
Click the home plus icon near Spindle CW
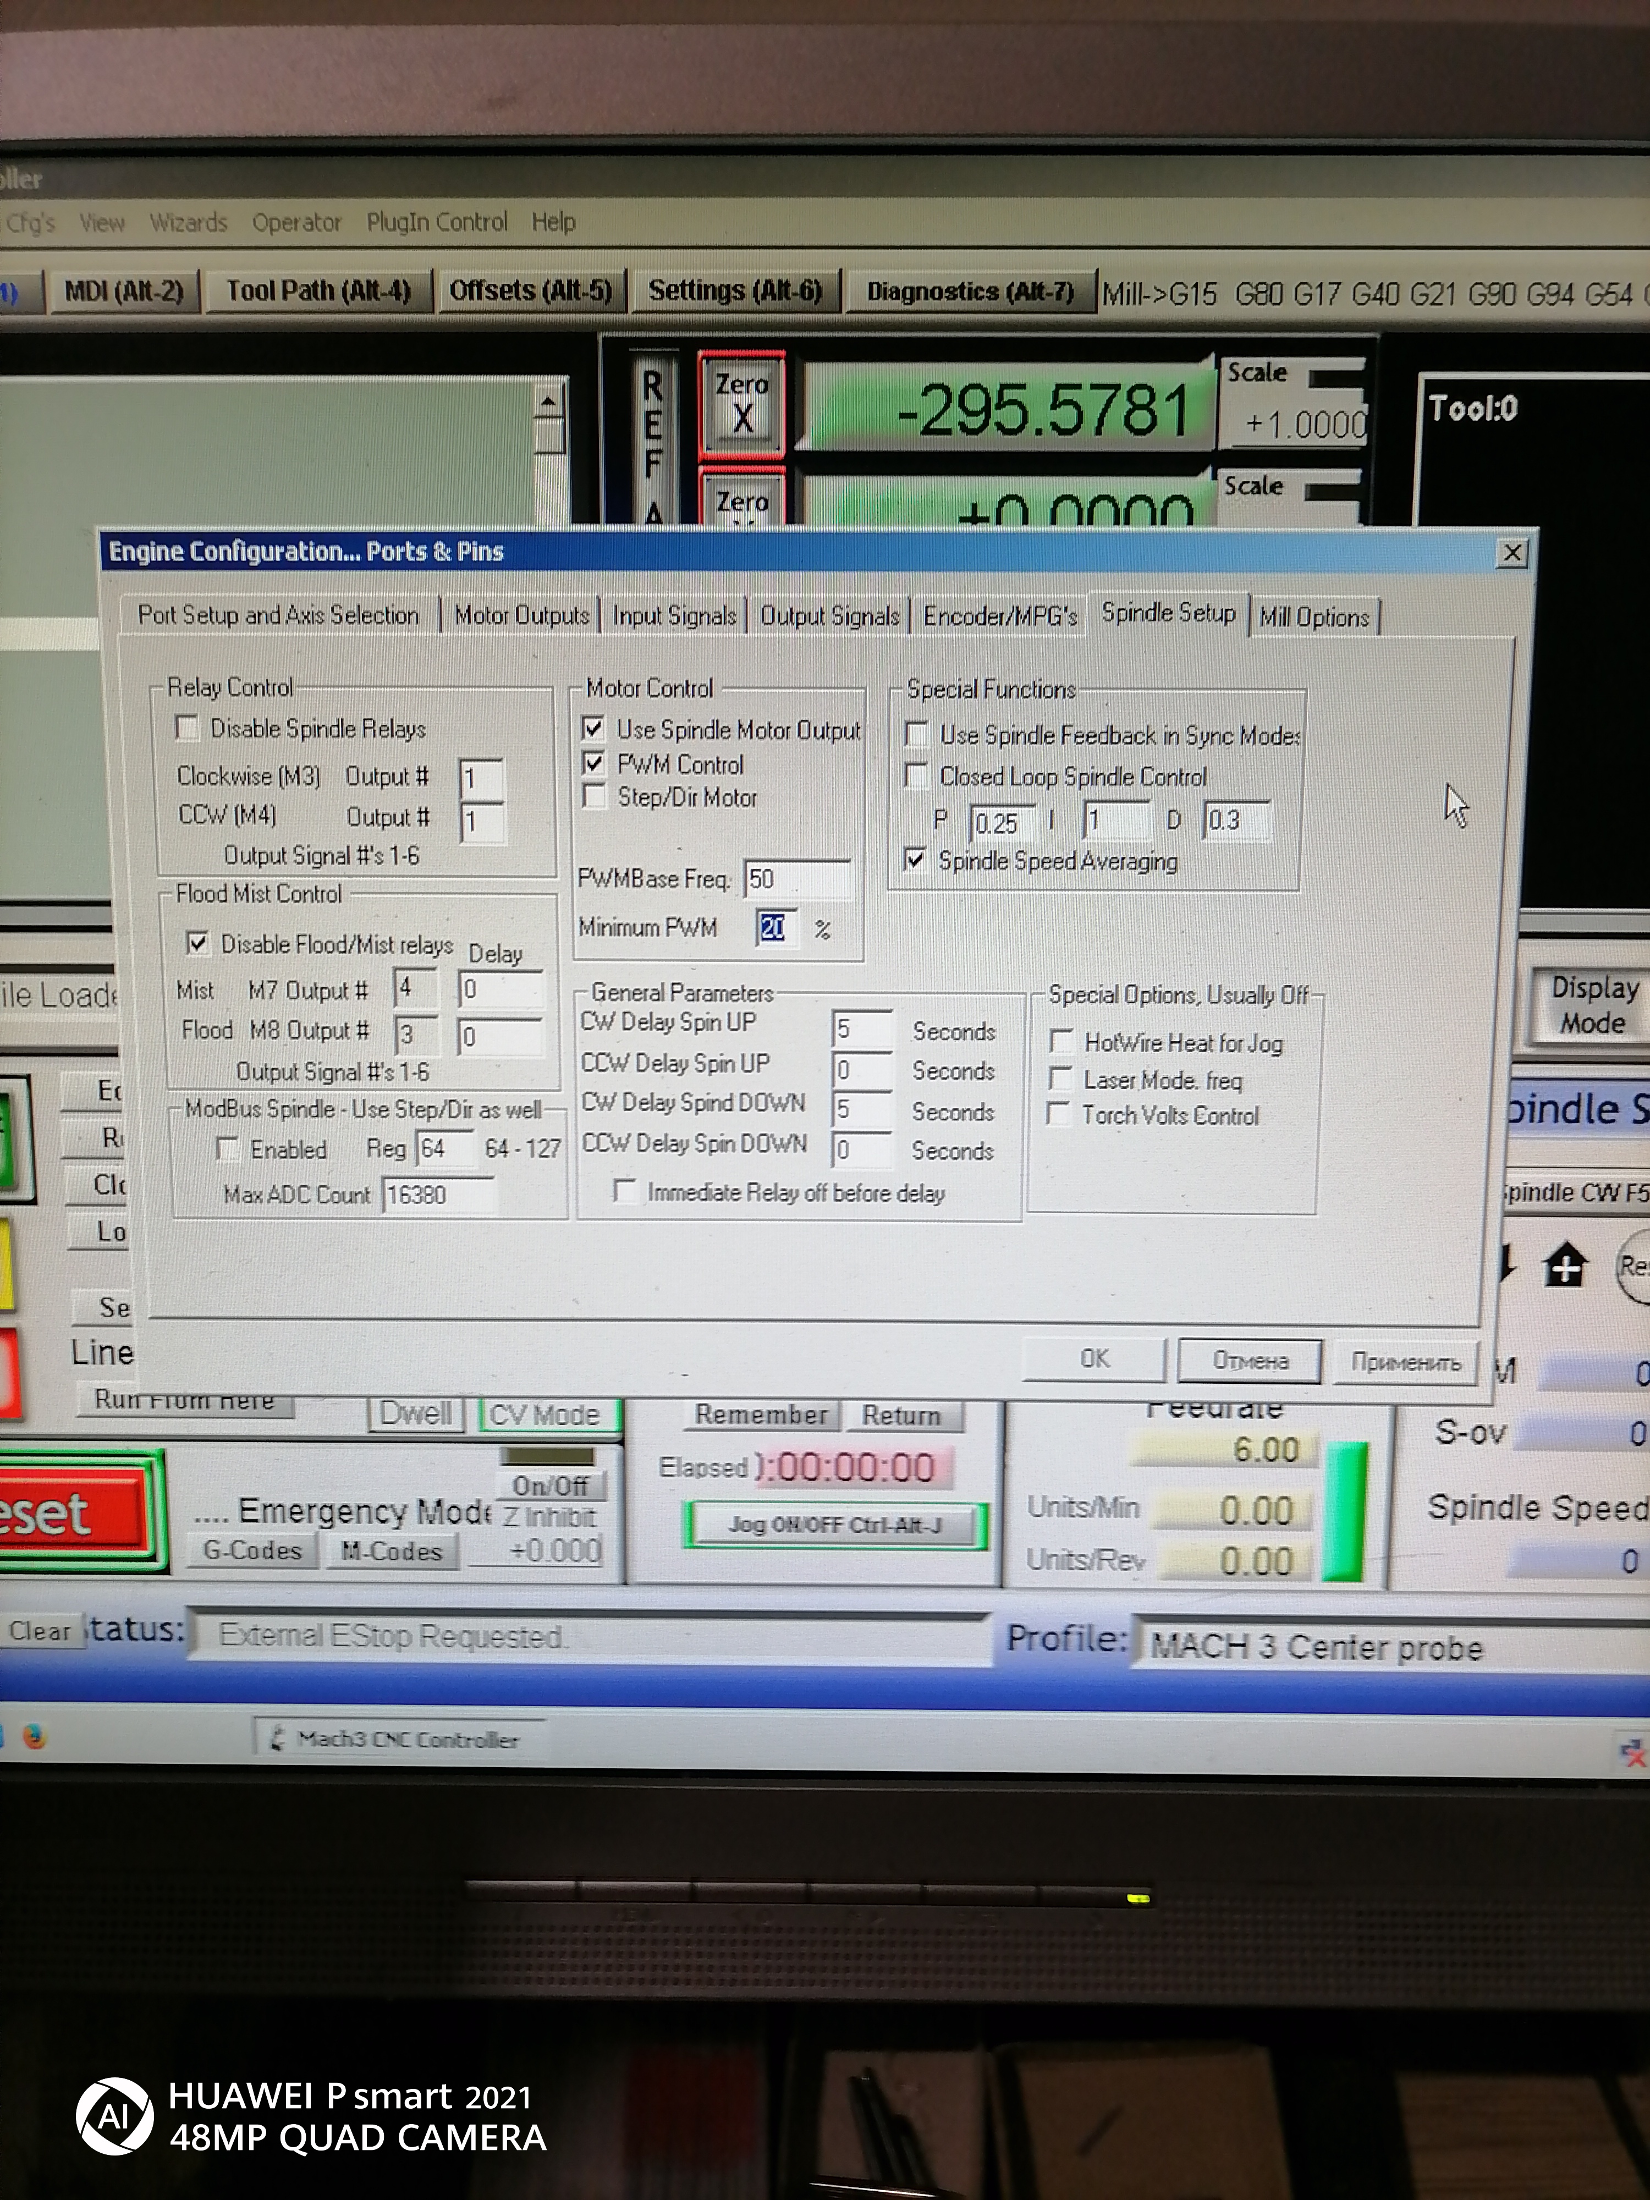tap(1565, 1266)
